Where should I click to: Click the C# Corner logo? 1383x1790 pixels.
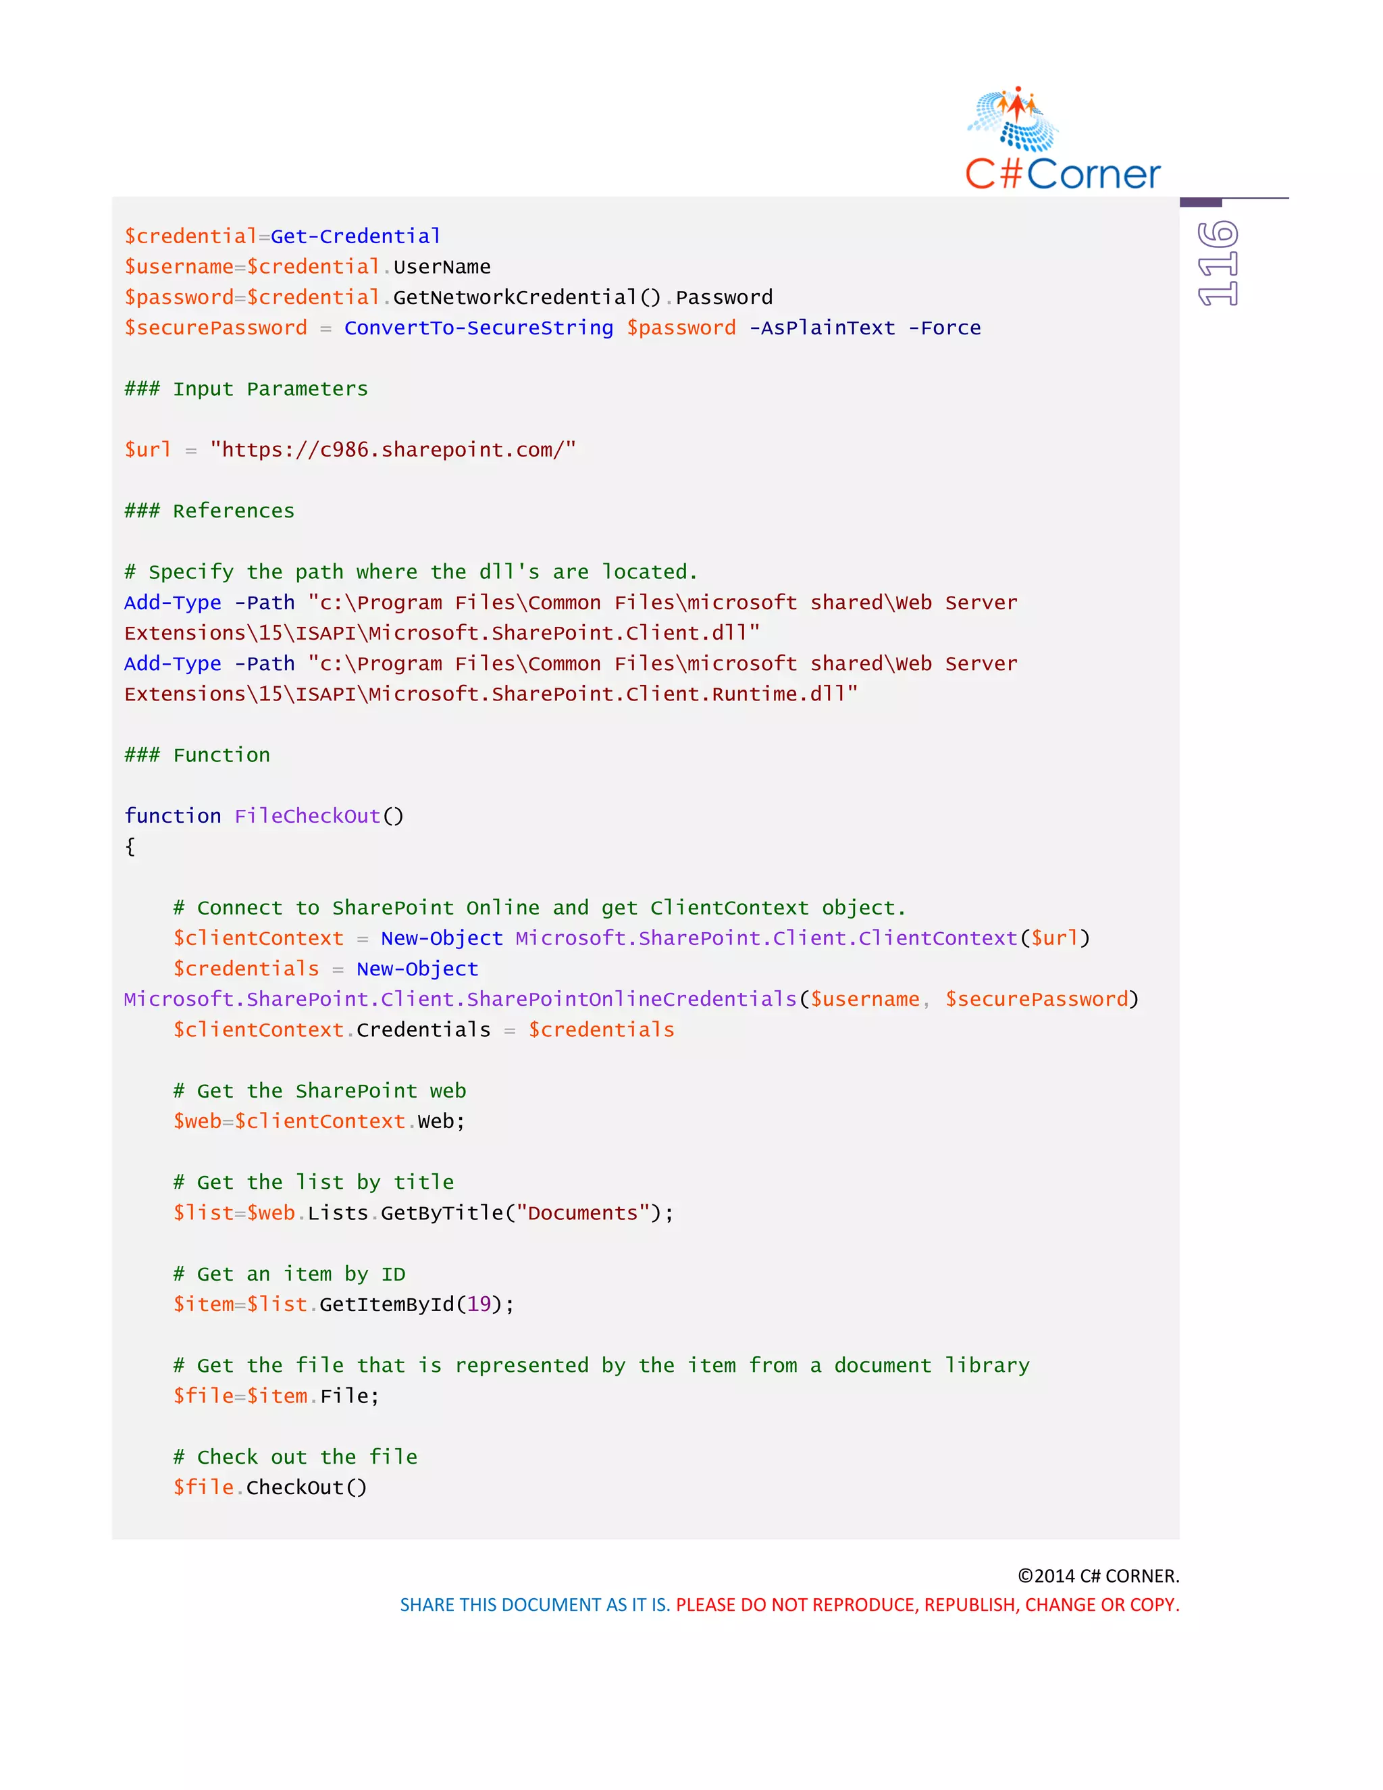[1063, 138]
